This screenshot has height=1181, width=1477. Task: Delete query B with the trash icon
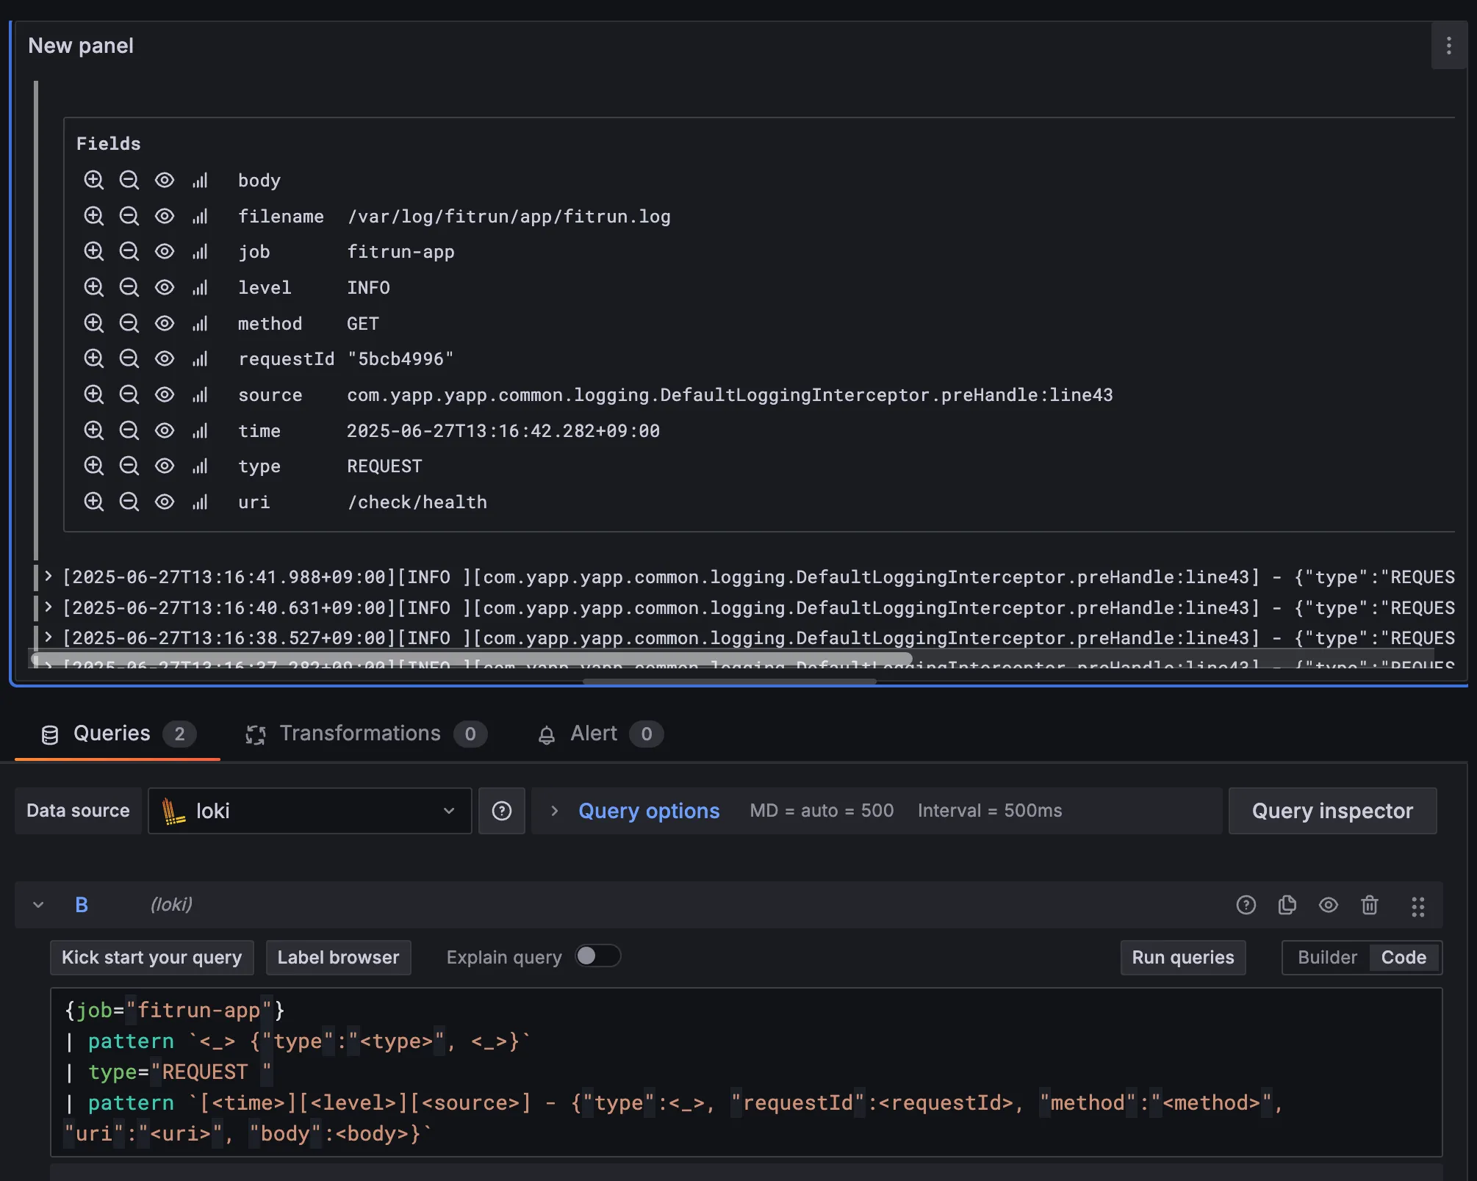pyautogui.click(x=1369, y=905)
